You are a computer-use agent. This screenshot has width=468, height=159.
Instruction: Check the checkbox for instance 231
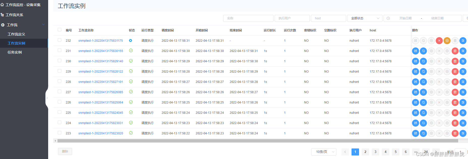click(60, 50)
